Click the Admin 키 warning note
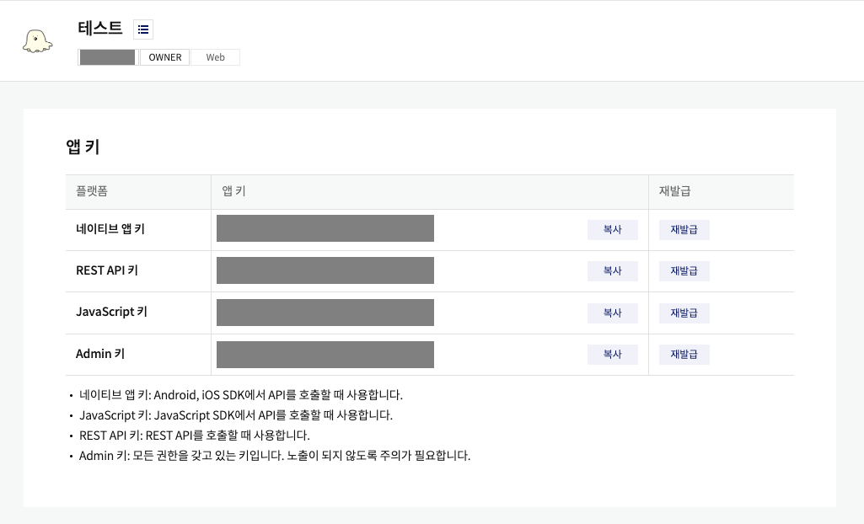Viewport: 864px width, 524px height. click(275, 455)
